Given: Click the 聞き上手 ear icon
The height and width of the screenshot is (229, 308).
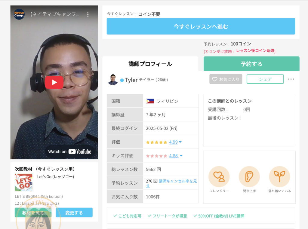Looking at the screenshot, I should [249, 177].
